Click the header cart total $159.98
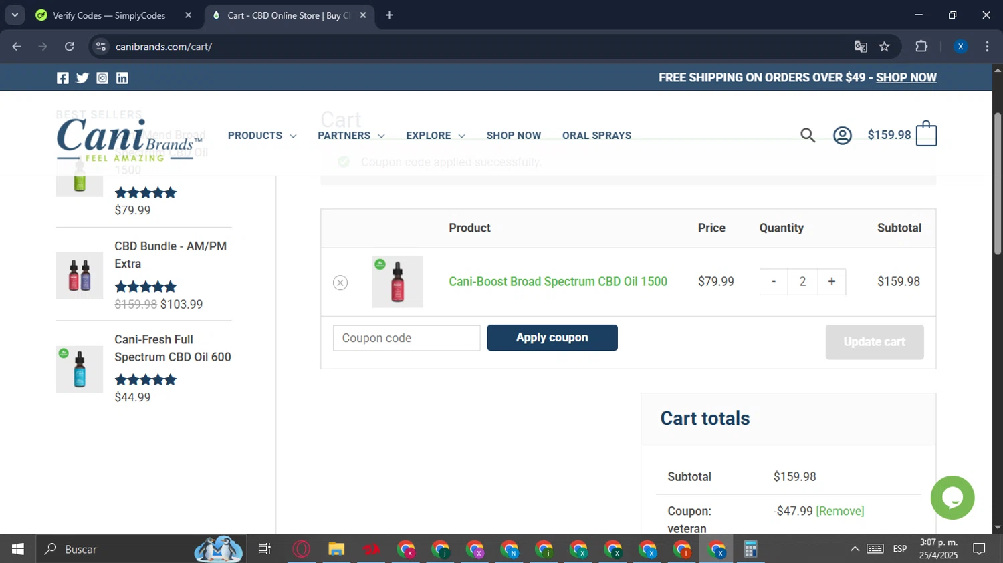 (889, 135)
